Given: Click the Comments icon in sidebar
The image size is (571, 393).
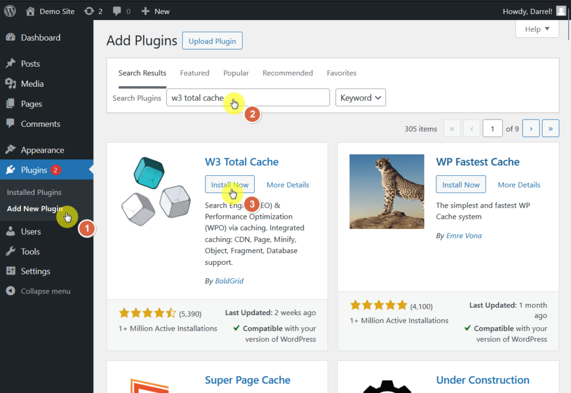Looking at the screenshot, I should coord(11,124).
